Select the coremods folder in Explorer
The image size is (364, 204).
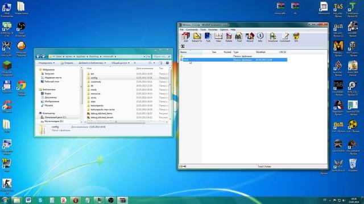click(x=96, y=82)
